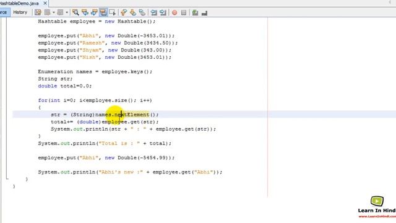
Task: Click put "Abhi" with -5454.99 line
Action: point(106,158)
